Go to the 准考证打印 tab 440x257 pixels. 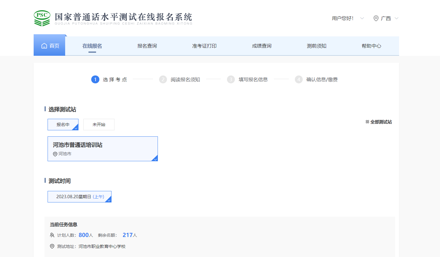point(204,46)
